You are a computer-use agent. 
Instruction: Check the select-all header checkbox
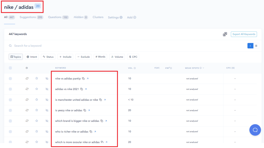point(10,68)
